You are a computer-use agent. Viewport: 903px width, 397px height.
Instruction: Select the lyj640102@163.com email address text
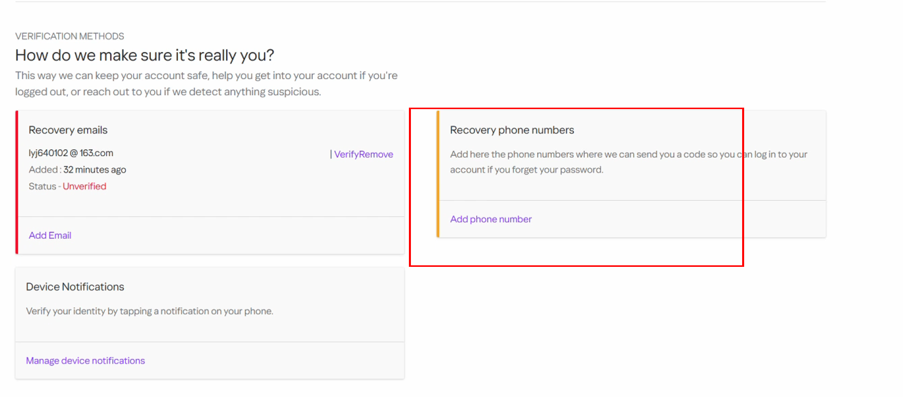pos(71,153)
